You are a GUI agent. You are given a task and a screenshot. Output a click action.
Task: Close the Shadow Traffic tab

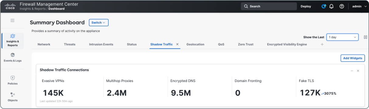coord(177,44)
